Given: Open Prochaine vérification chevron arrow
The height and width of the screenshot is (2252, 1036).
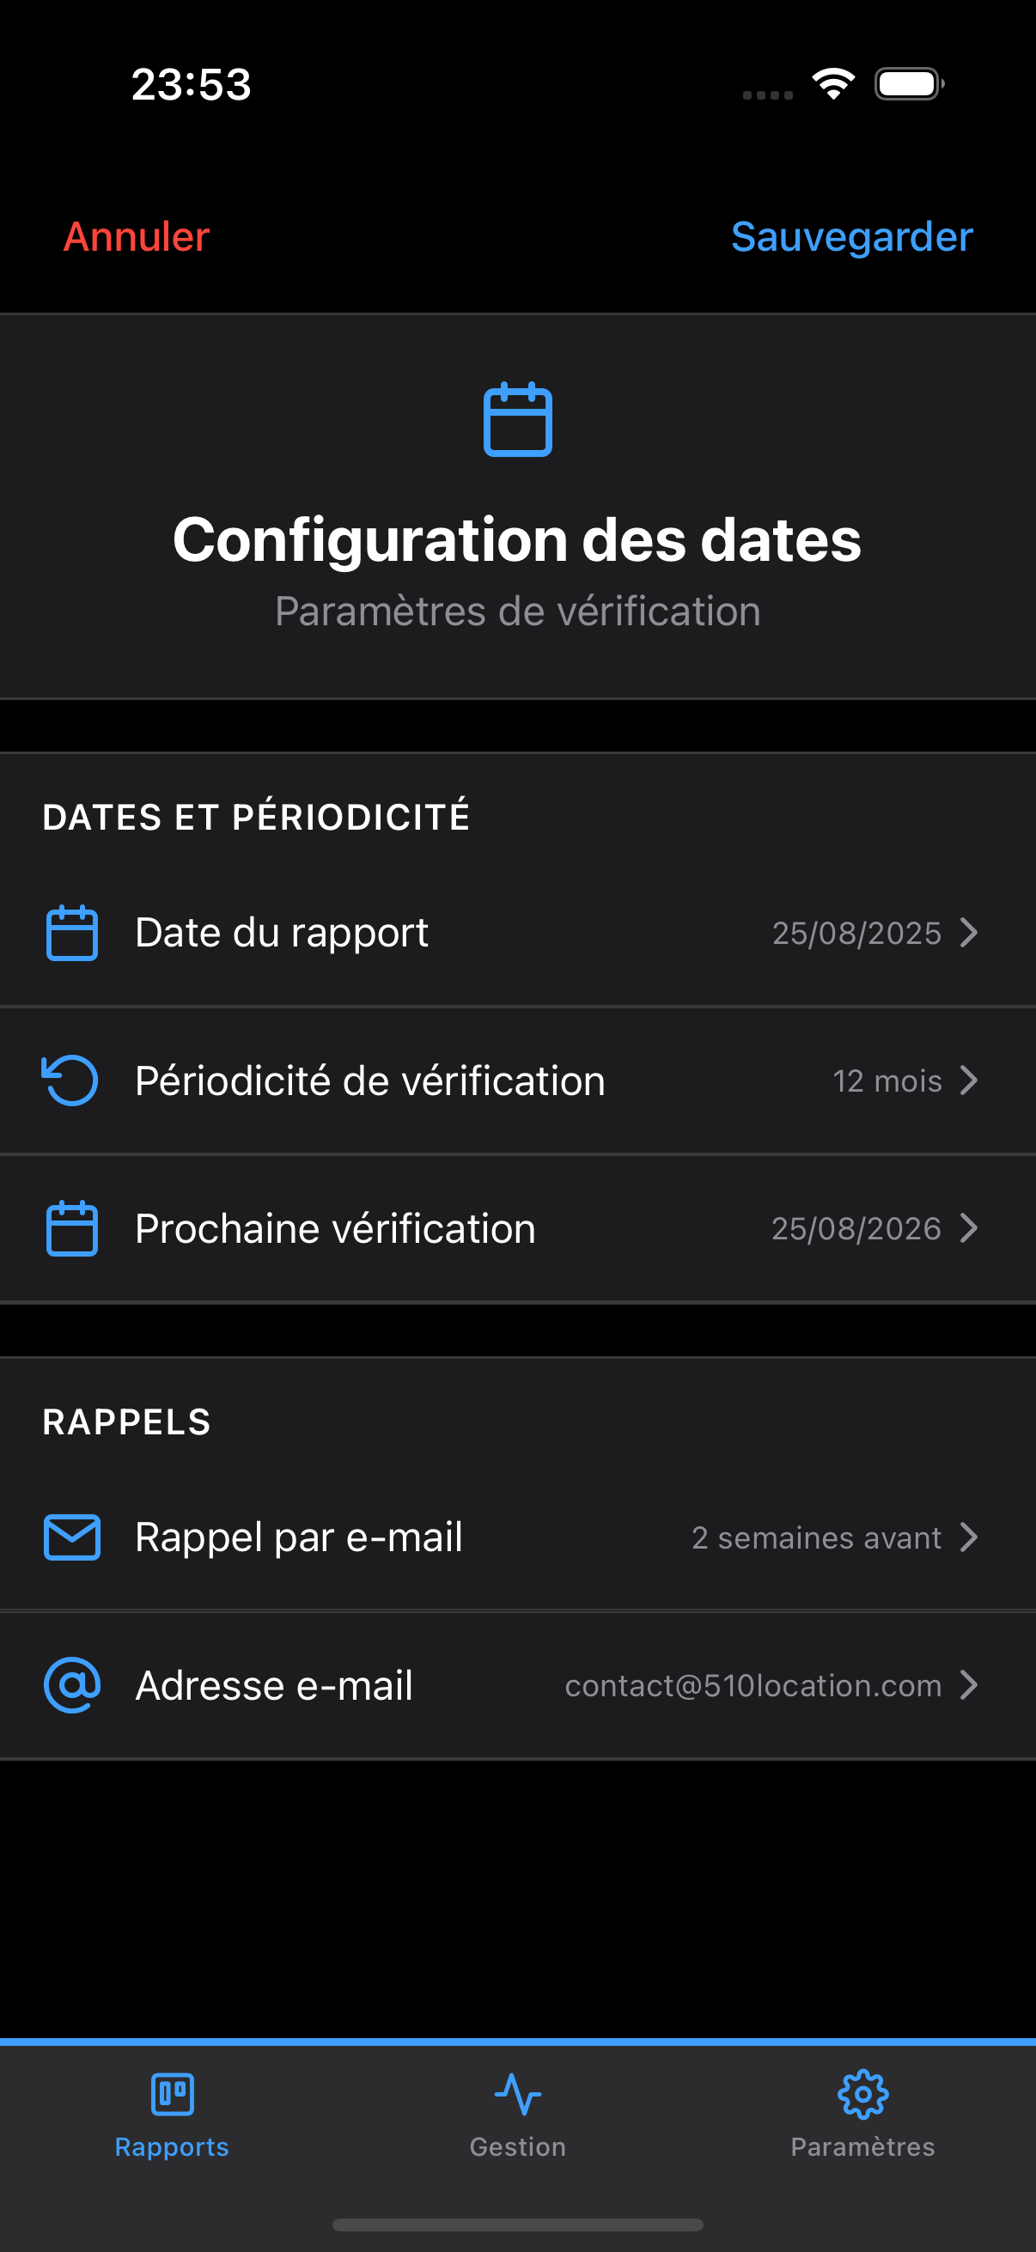Looking at the screenshot, I should click(x=969, y=1228).
